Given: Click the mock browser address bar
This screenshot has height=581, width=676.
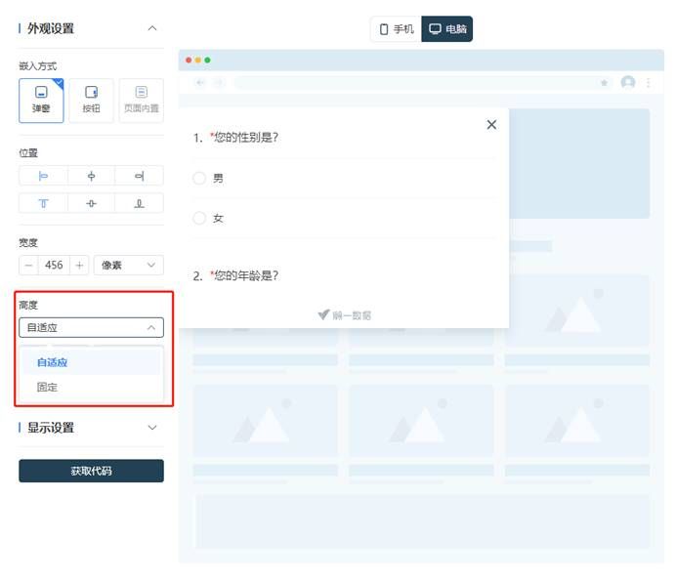Looking at the screenshot, I should click(x=425, y=82).
